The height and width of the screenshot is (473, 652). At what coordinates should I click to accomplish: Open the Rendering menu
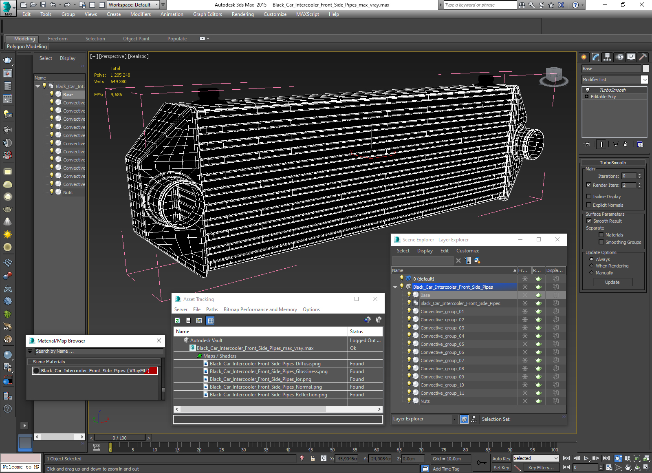[x=242, y=14]
